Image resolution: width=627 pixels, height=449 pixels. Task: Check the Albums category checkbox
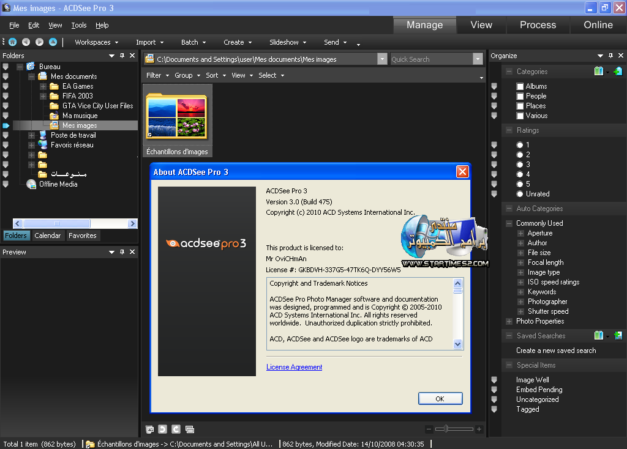(520, 86)
